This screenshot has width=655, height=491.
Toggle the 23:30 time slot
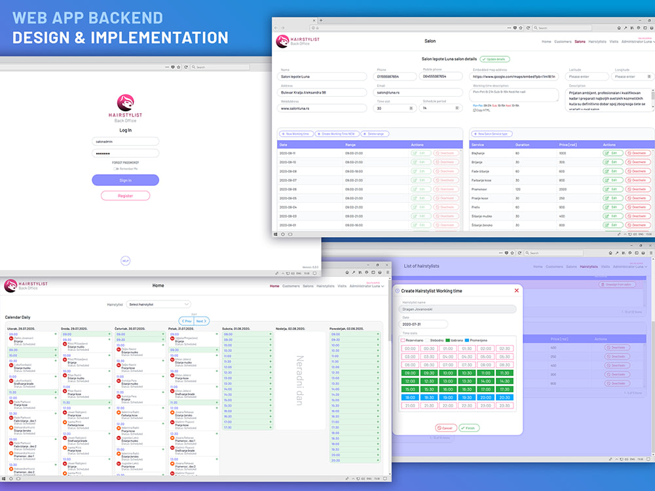[504, 405]
